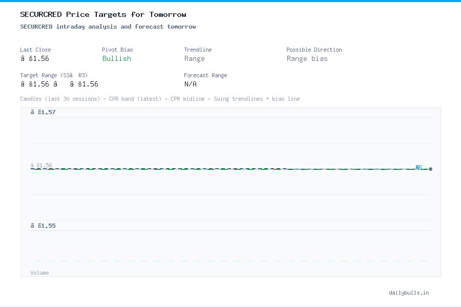This screenshot has width=461, height=307.
Task: Click the Trendline label
Action: pos(198,50)
